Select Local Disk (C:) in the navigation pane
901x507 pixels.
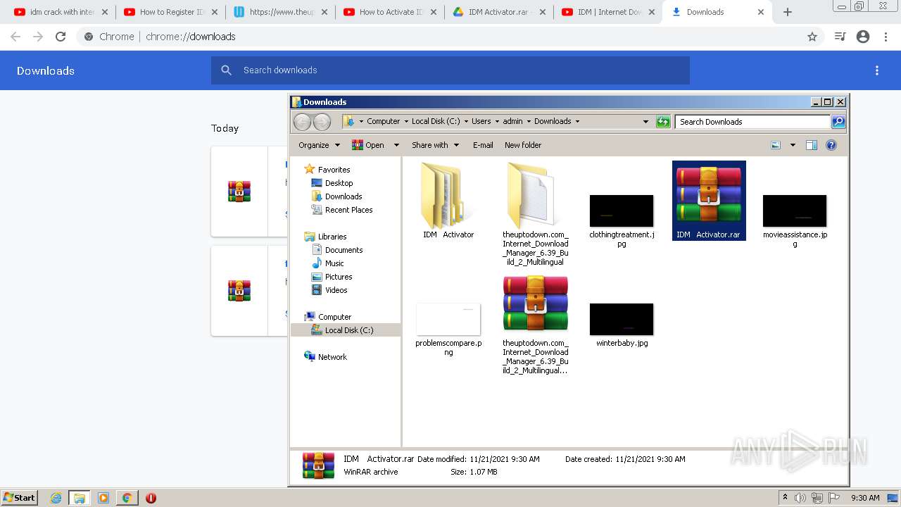pyautogui.click(x=349, y=330)
